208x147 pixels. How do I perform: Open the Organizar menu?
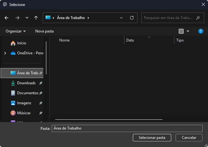point(16,31)
